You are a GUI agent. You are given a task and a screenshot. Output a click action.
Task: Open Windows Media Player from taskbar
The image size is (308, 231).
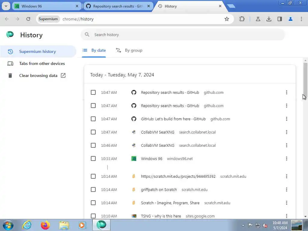pos(82,225)
